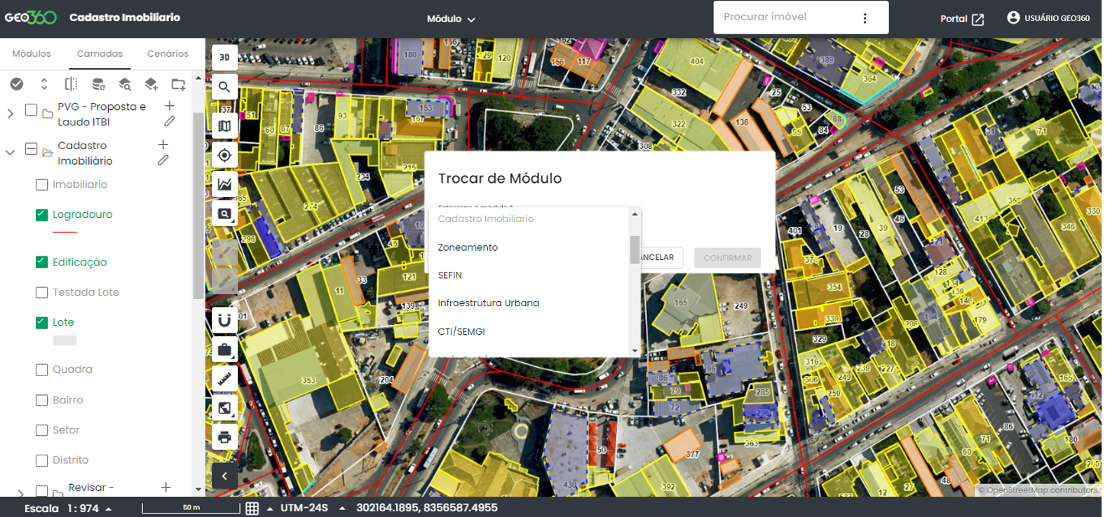1110x517 pixels.
Task: Click the CANCELAR button in dialog
Action: point(657,258)
